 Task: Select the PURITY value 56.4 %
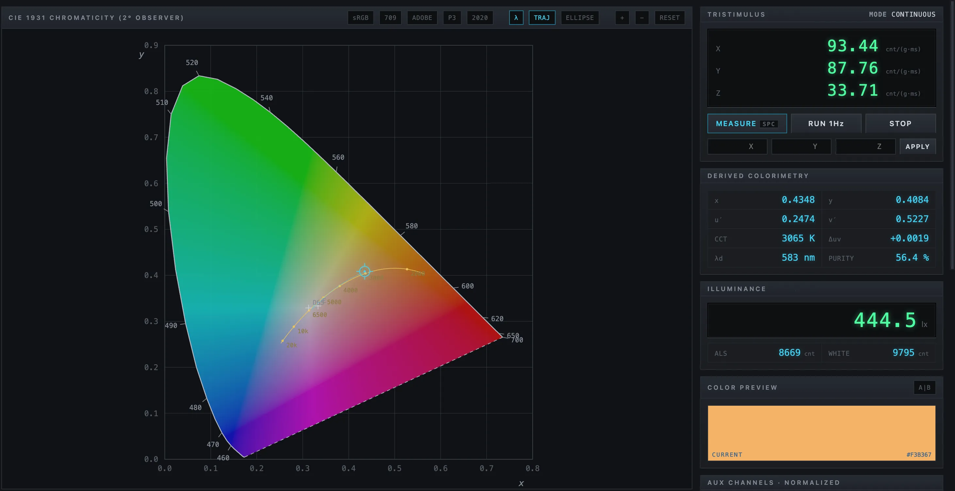click(x=912, y=258)
